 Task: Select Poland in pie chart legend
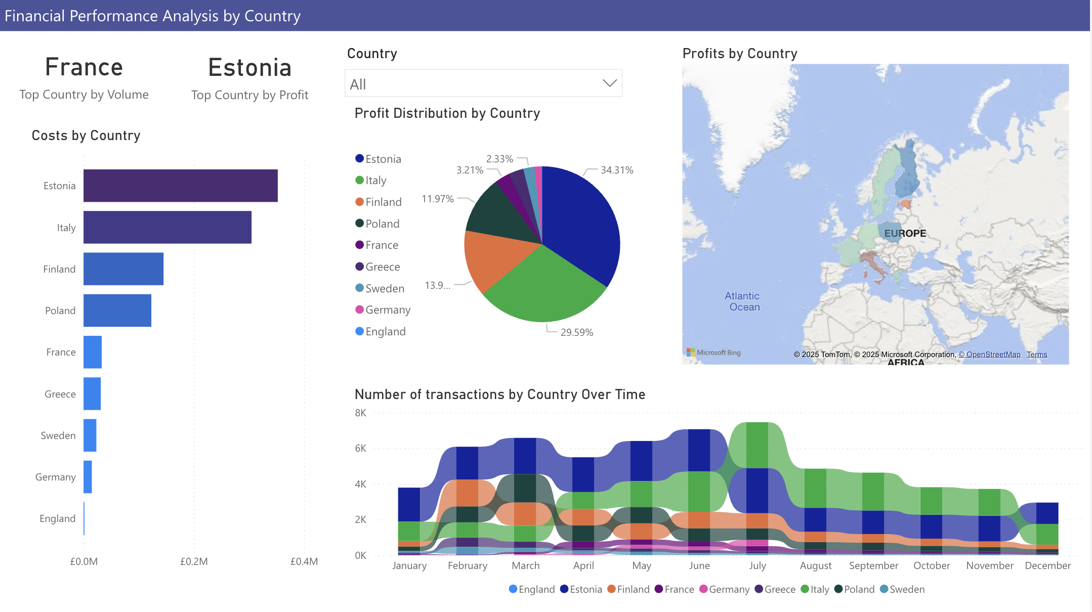382,224
